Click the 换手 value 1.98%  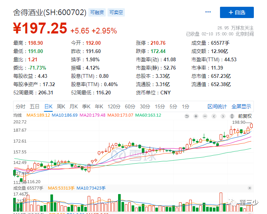pyautogui.click(x=93, y=59)
